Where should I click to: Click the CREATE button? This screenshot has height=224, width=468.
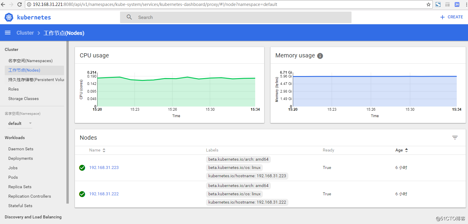click(x=451, y=17)
